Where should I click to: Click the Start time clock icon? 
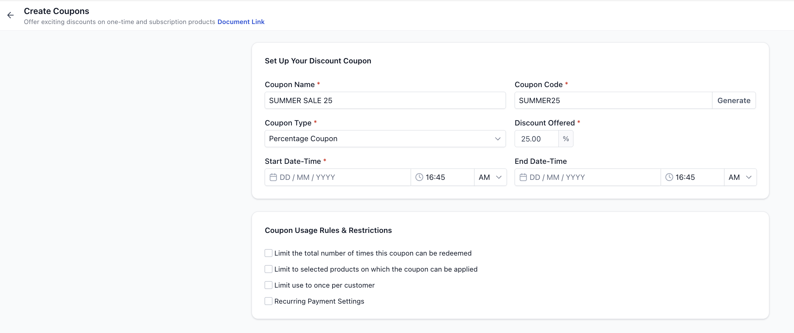coord(419,177)
